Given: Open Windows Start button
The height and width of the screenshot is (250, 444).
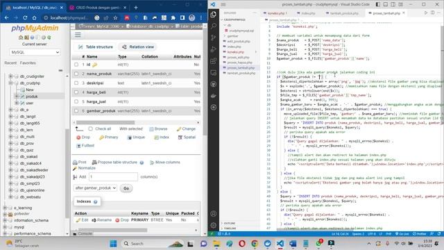Looking at the screenshot, I should click(113, 244).
